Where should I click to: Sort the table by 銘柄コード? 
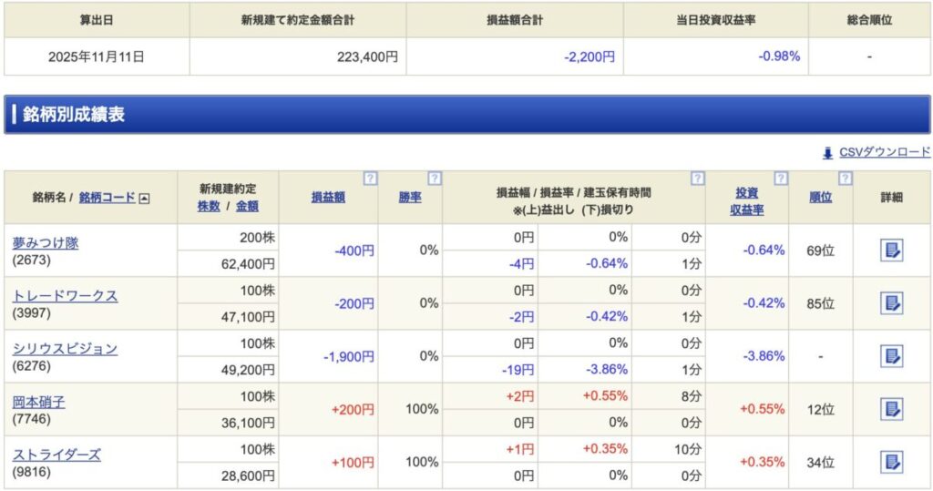pos(107,198)
